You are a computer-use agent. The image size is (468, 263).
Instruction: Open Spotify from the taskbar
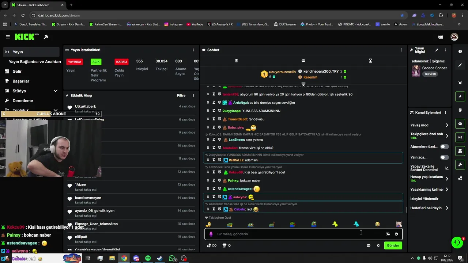[148, 258]
